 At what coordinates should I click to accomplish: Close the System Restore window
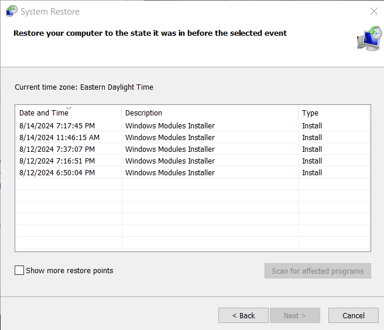[x=373, y=11]
